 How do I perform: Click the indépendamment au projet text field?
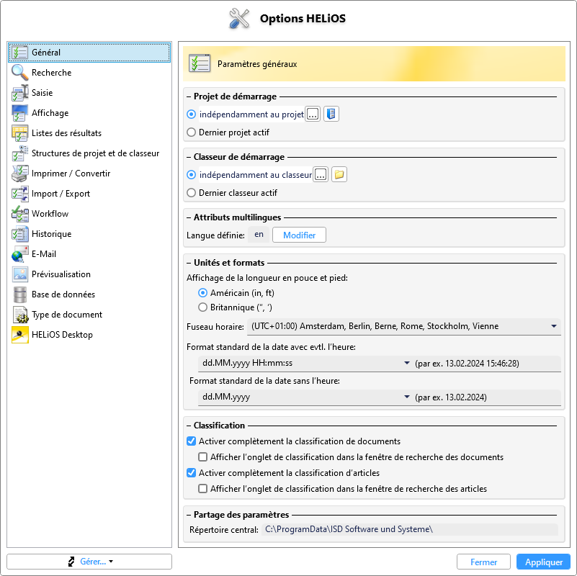251,114
